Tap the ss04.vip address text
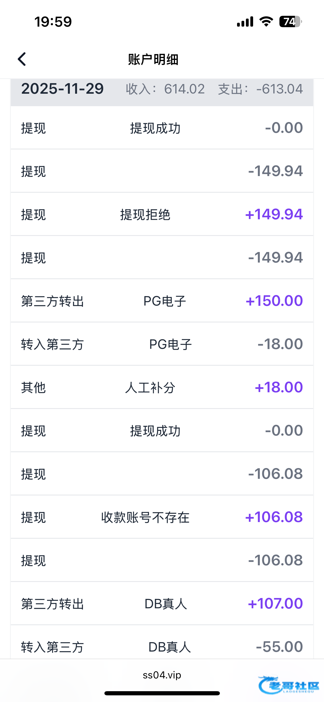The height and width of the screenshot is (702, 324). 162,675
